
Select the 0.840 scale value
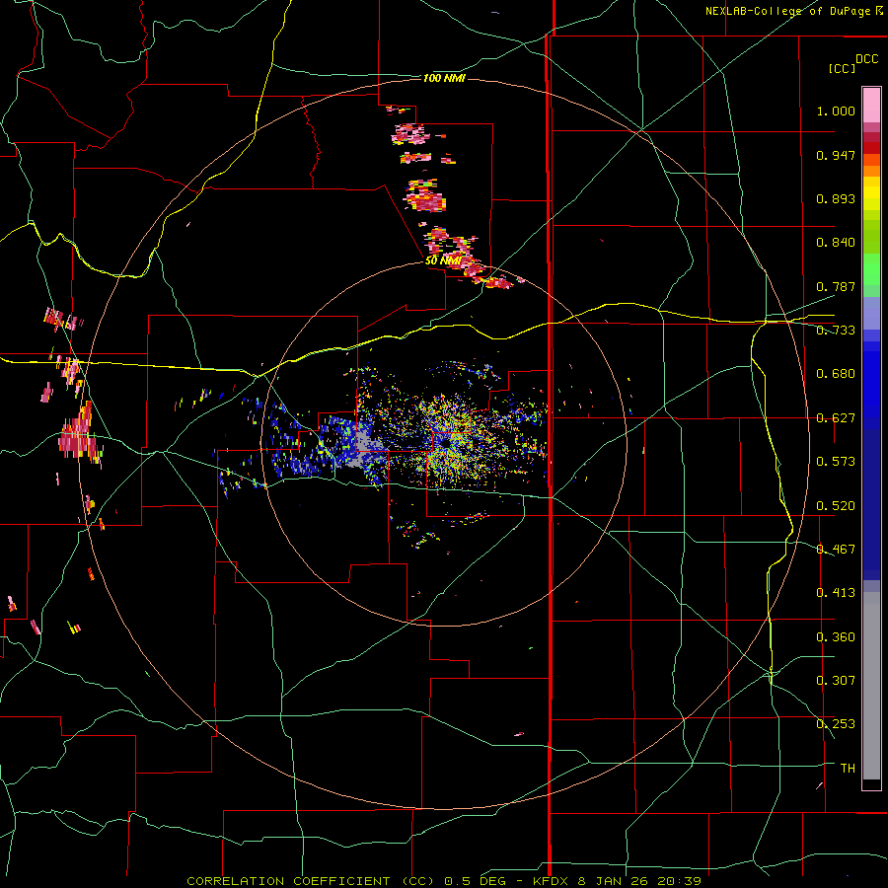(836, 243)
